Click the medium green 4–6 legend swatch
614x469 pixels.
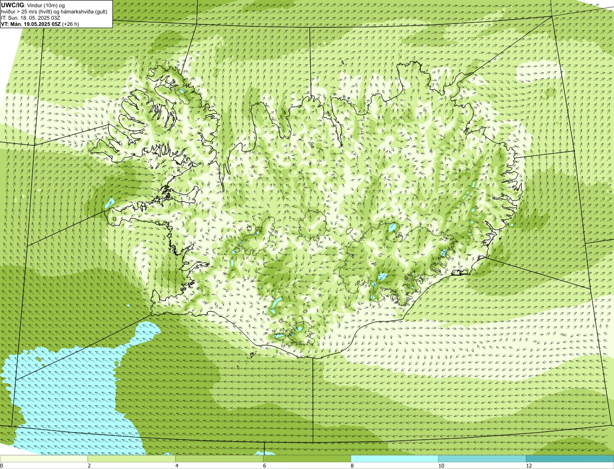[220, 459]
